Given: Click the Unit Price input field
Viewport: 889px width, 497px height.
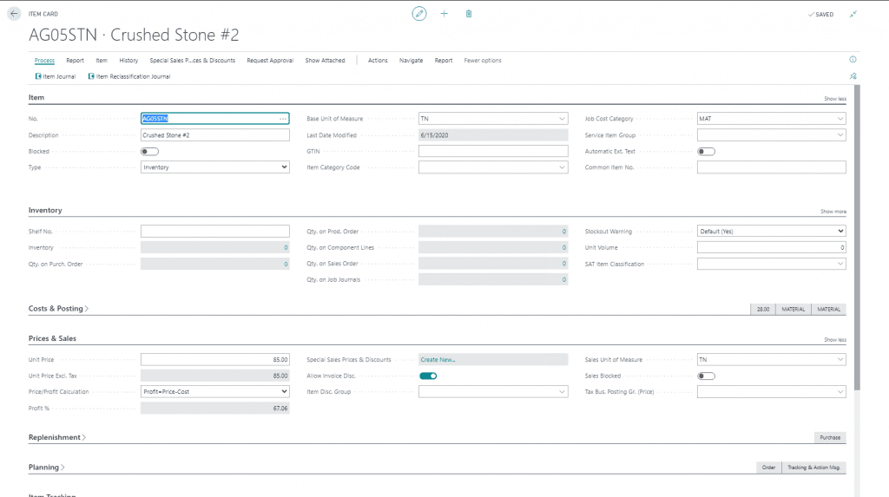Looking at the screenshot, I should [215, 359].
